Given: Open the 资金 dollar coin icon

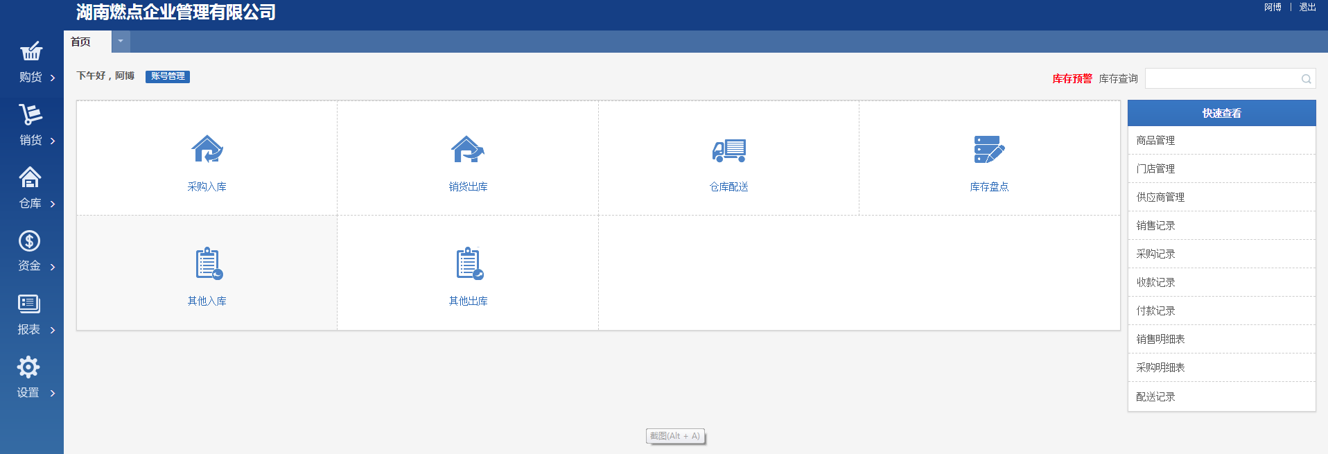Looking at the screenshot, I should (29, 241).
